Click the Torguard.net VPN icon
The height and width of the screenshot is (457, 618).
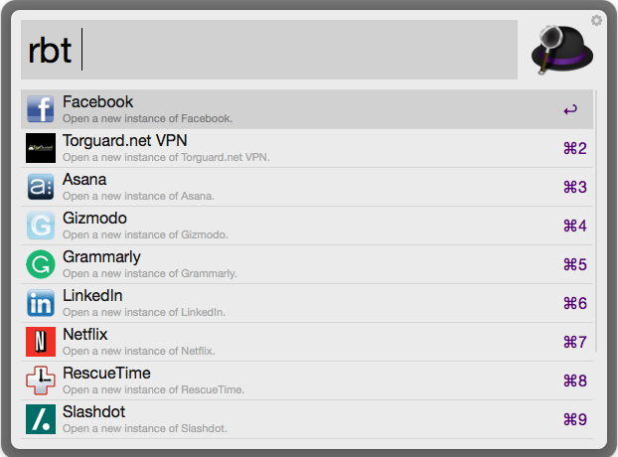click(41, 148)
